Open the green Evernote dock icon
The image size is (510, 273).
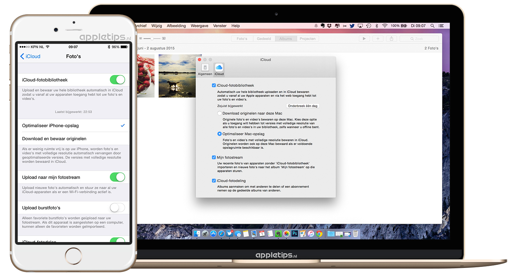[278, 234]
